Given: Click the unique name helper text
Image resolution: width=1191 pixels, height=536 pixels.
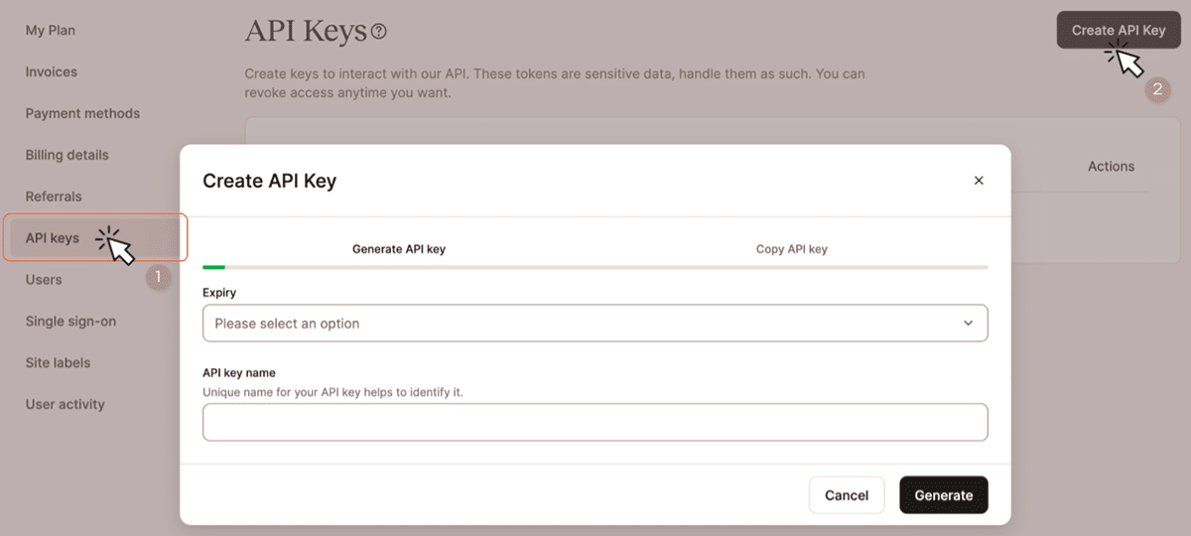Looking at the screenshot, I should coord(333,392).
